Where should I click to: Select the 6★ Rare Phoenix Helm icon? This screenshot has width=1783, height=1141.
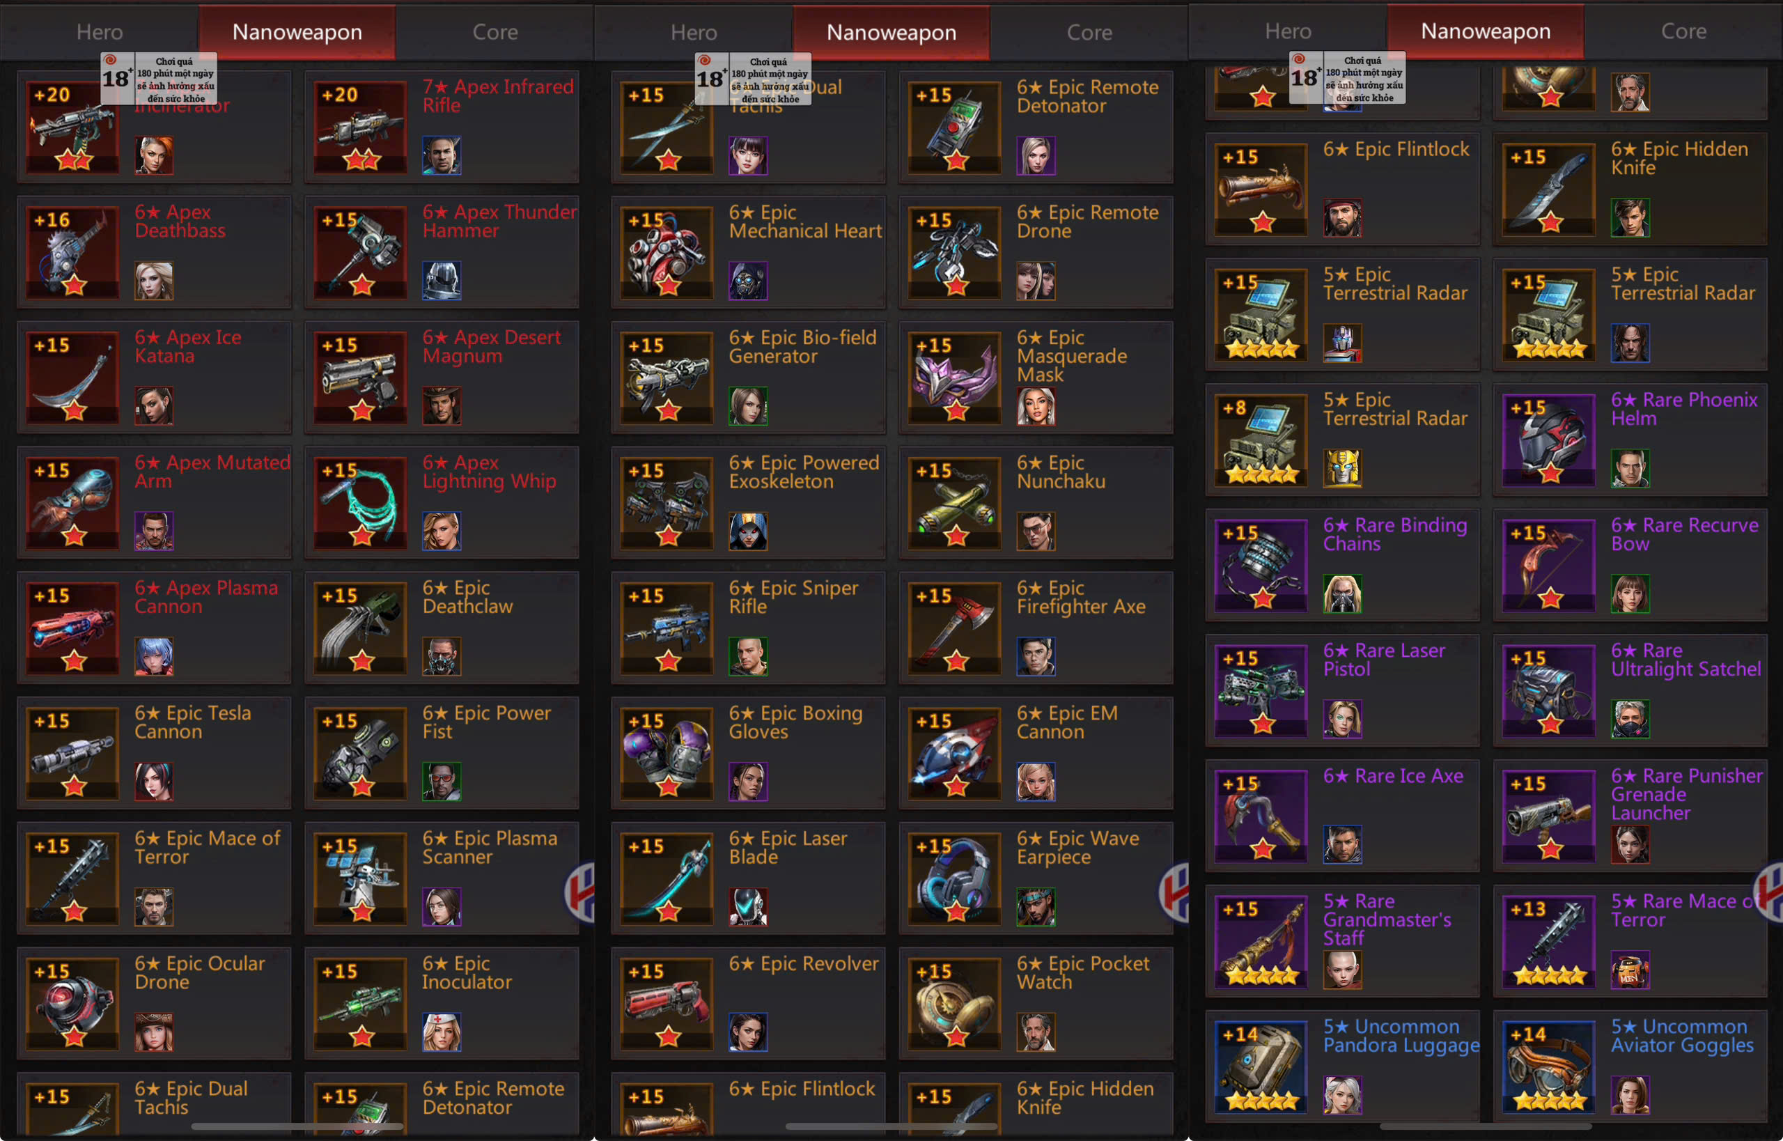pyautogui.click(x=1549, y=440)
